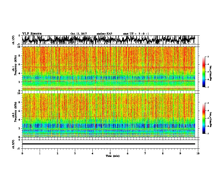Click the "Time (min)" x-axis label
Screen dimensions: 223x172
coord(113,156)
